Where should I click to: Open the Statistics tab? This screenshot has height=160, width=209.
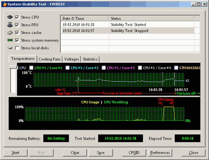pyautogui.click(x=90, y=59)
